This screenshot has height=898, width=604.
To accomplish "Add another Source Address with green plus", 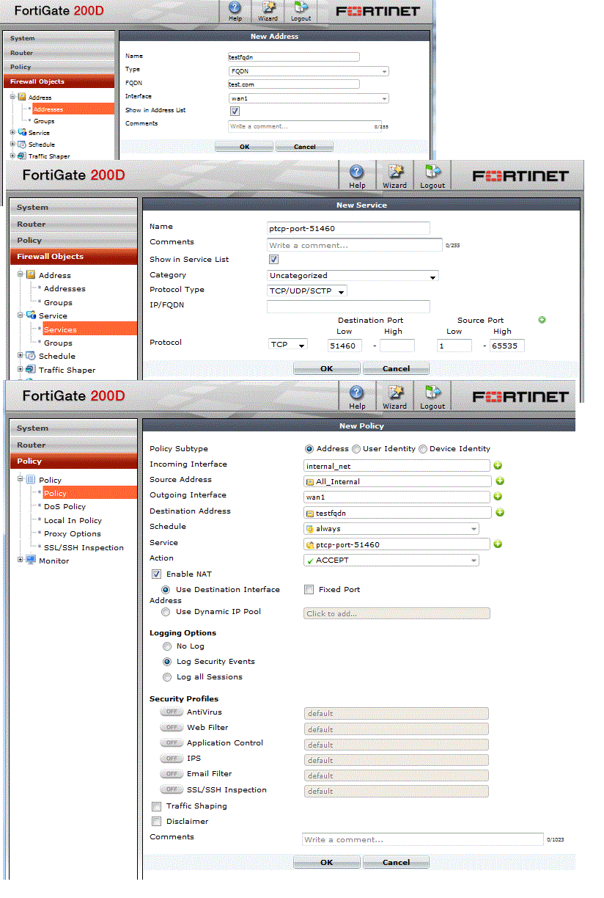I will [500, 481].
